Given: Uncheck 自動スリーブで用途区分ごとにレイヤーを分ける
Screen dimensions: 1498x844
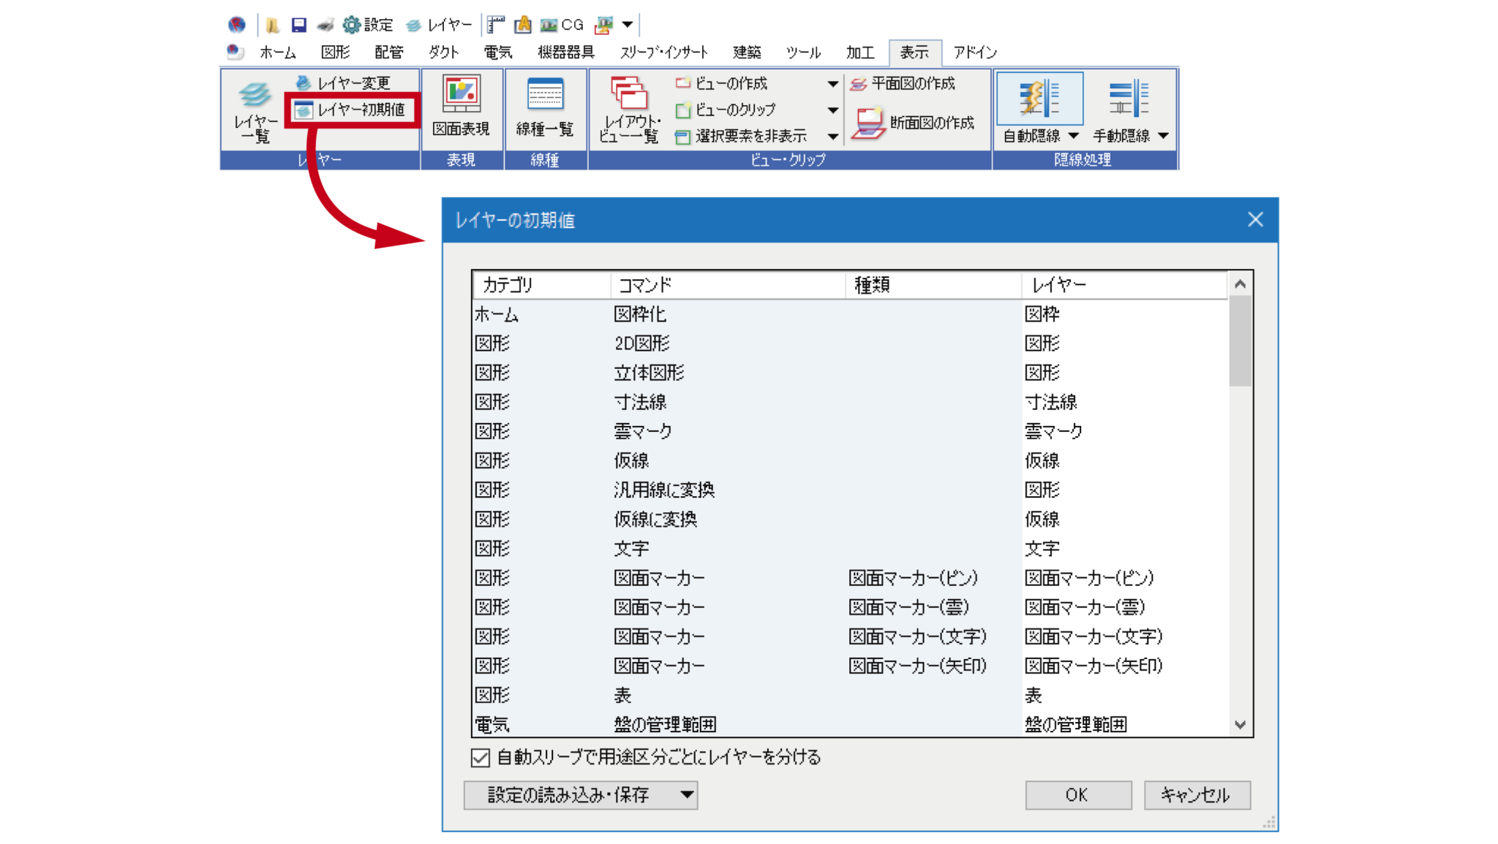Looking at the screenshot, I should [x=481, y=759].
